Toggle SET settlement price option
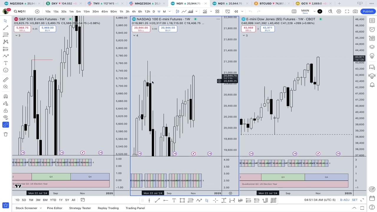This screenshot has width=377, height=212. point(355,200)
